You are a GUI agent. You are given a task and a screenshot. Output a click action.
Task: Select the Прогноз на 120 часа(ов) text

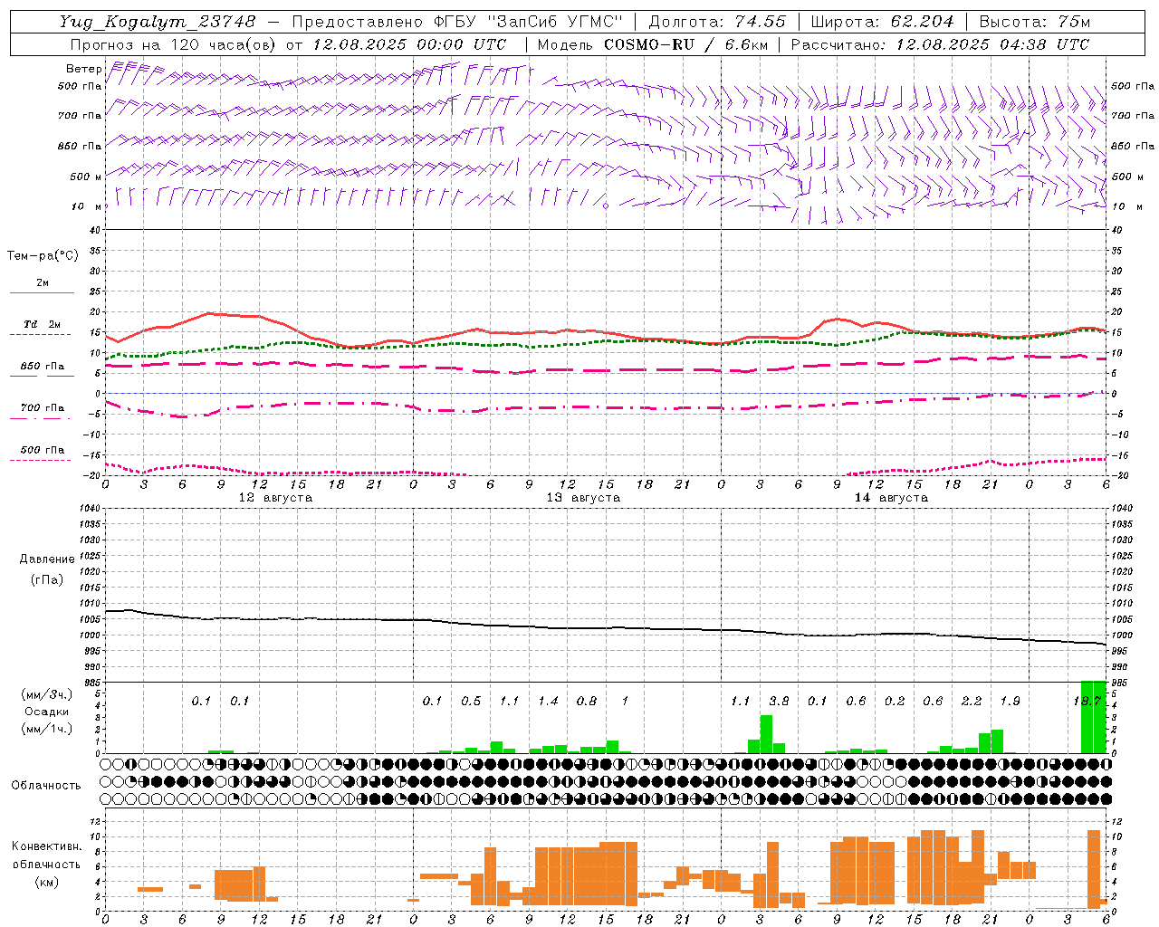tap(172, 44)
